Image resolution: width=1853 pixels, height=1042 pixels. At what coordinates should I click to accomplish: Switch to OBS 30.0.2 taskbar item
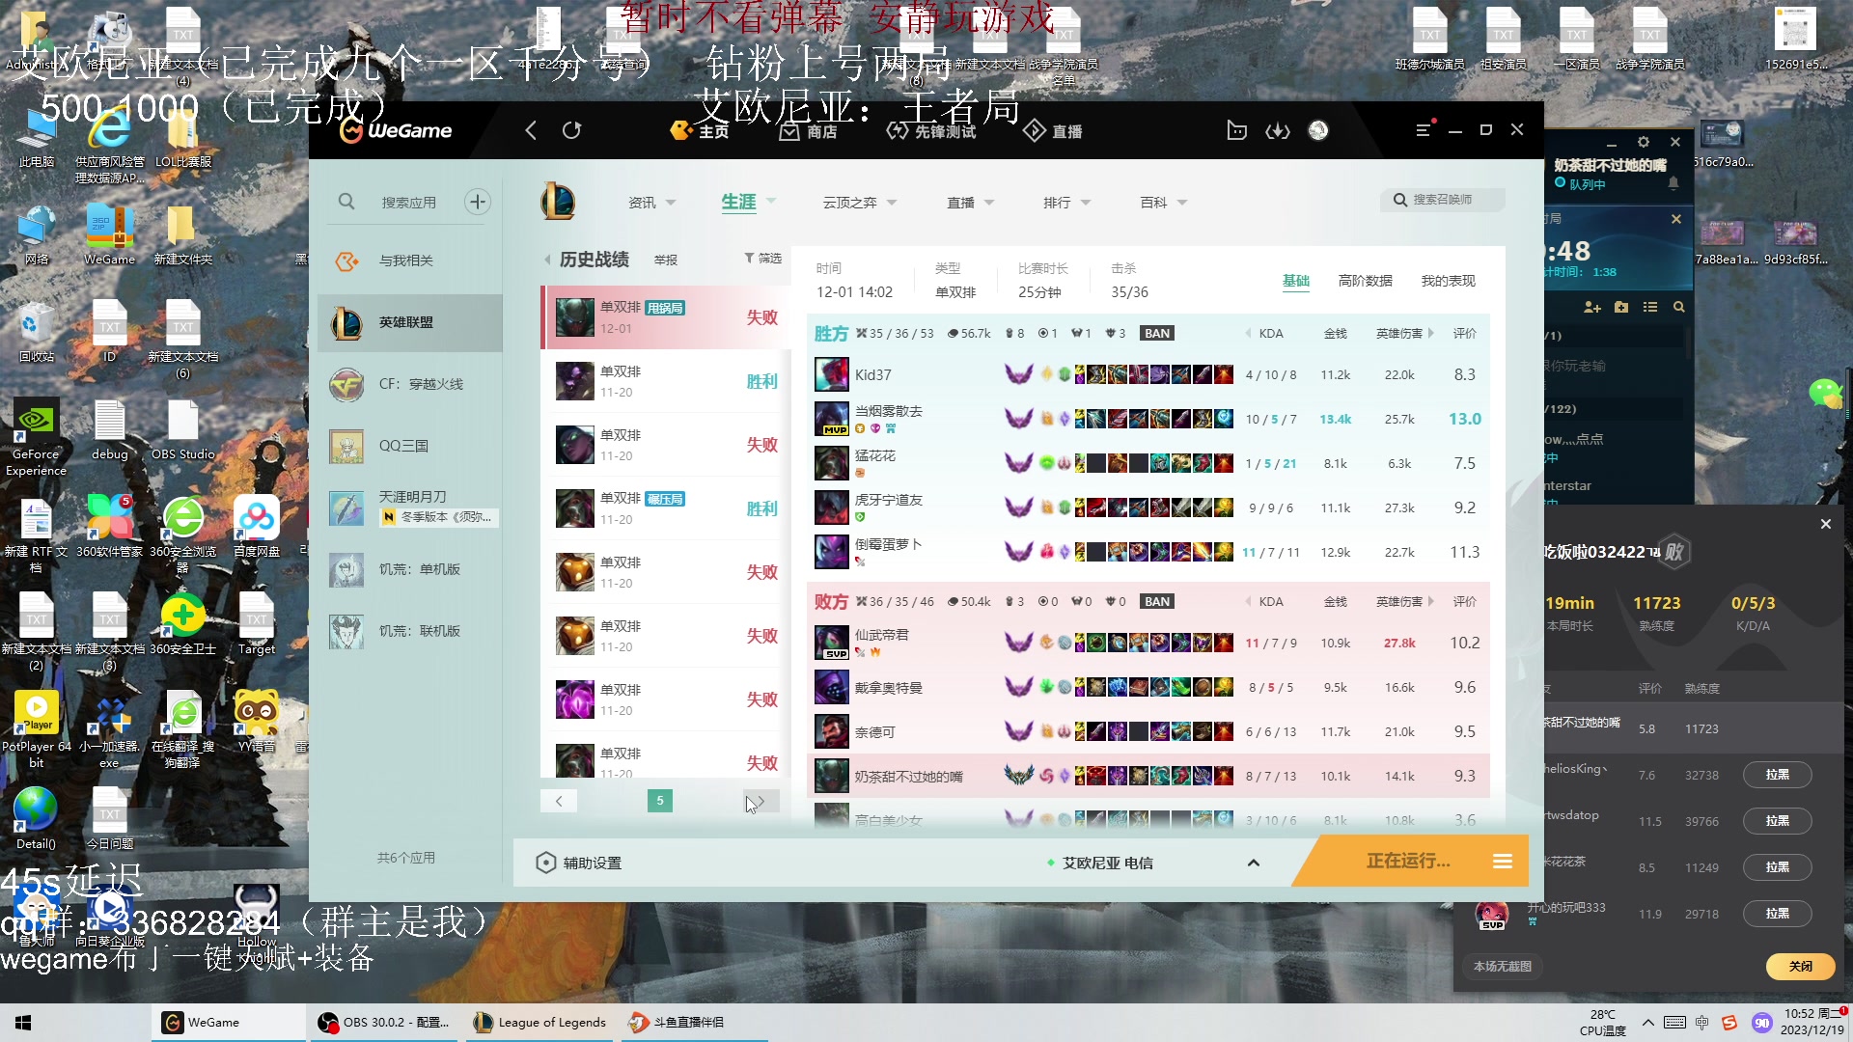(384, 1023)
